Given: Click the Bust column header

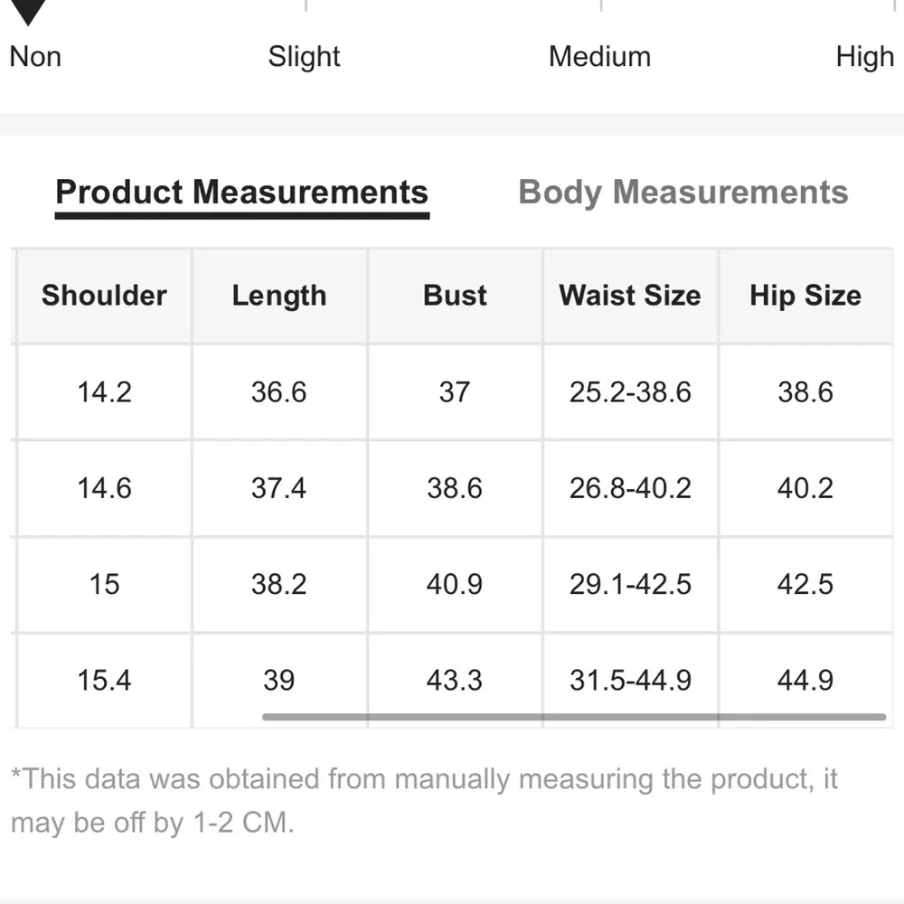Looking at the screenshot, I should point(455,296).
